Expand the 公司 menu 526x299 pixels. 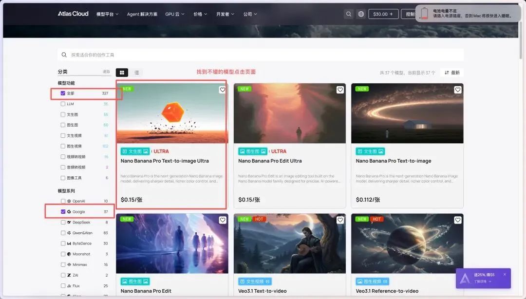(x=250, y=14)
